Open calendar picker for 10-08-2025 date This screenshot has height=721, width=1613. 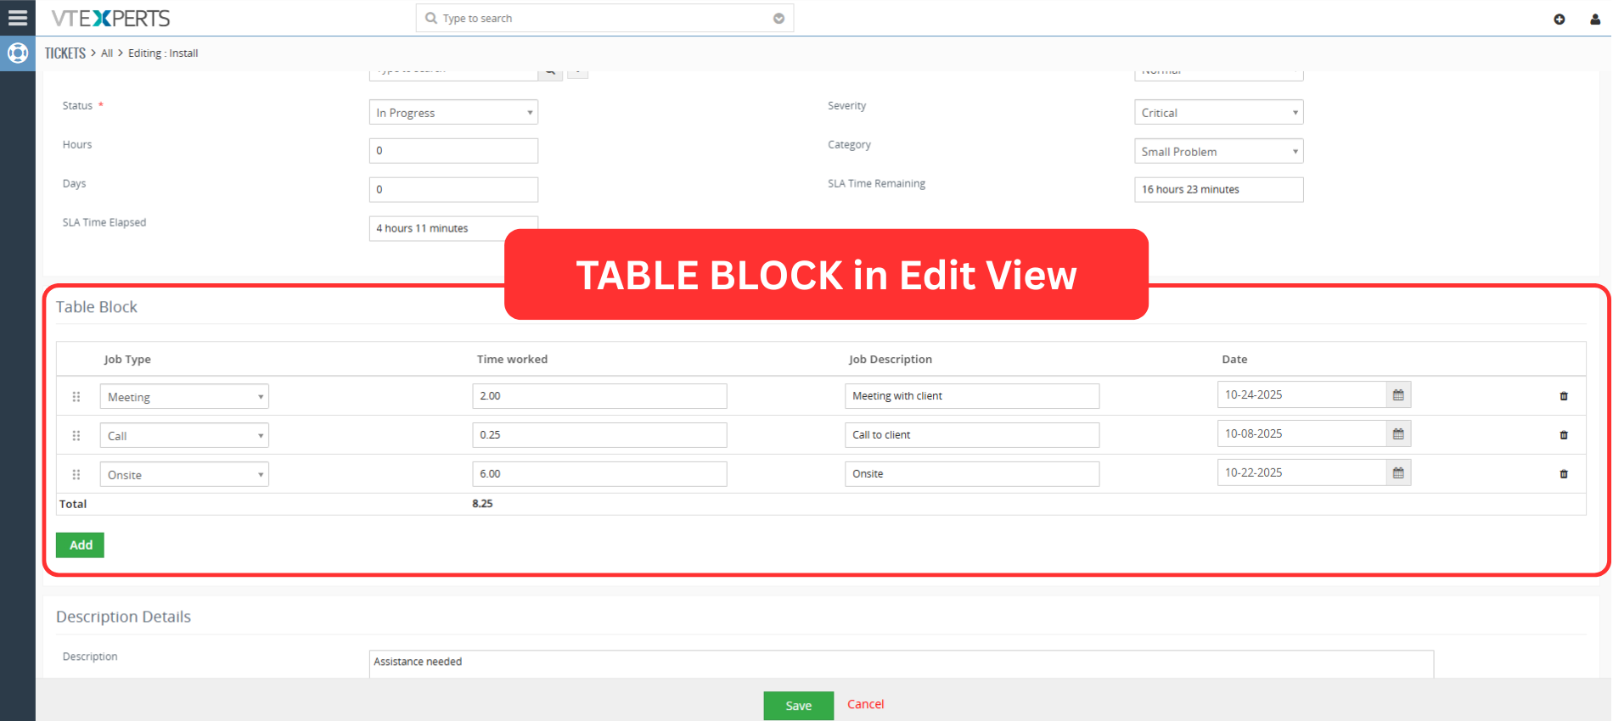point(1398,434)
